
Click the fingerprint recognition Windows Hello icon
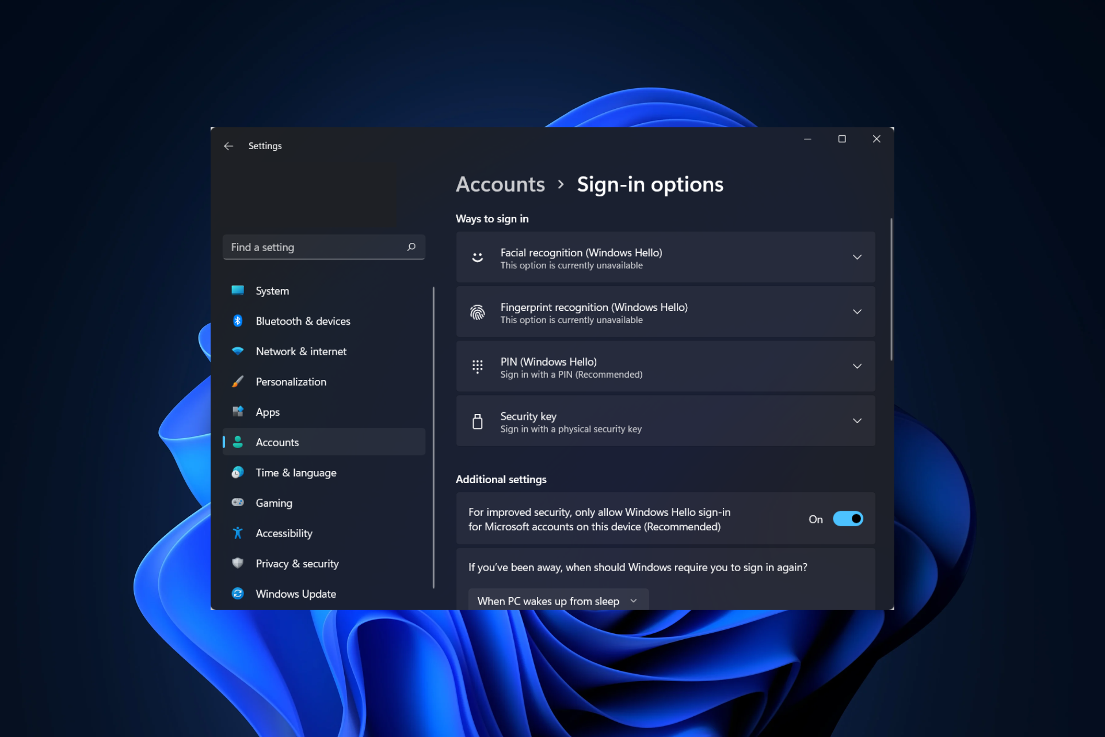[x=478, y=311]
